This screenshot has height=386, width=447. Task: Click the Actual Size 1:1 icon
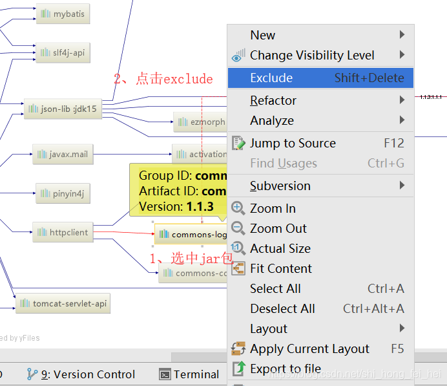238,248
